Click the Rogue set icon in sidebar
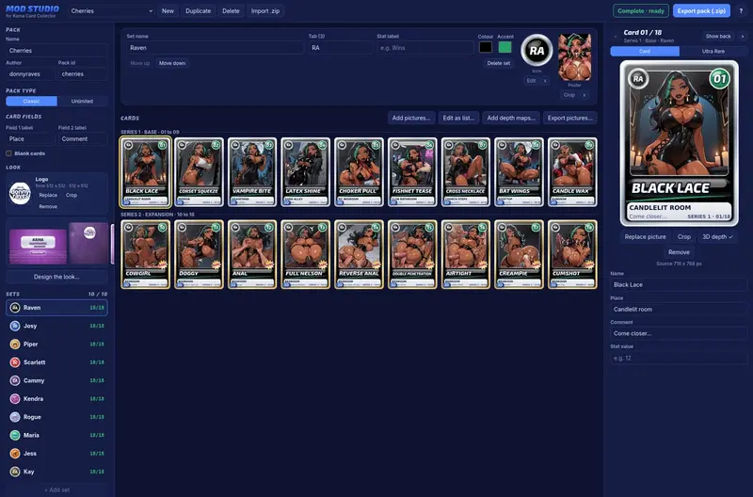The image size is (753, 497). pyautogui.click(x=15, y=417)
